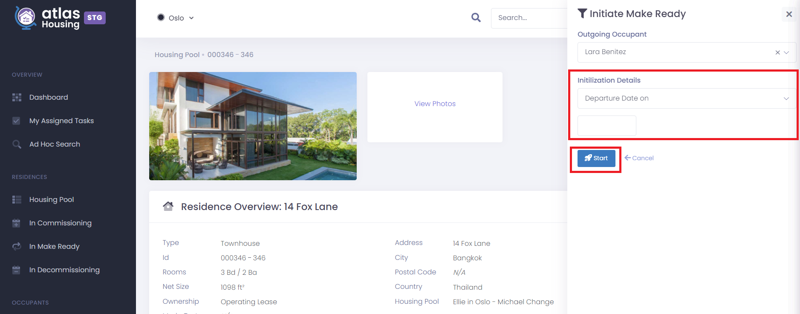Navigate to Housing Pool in sidebar

click(x=52, y=200)
